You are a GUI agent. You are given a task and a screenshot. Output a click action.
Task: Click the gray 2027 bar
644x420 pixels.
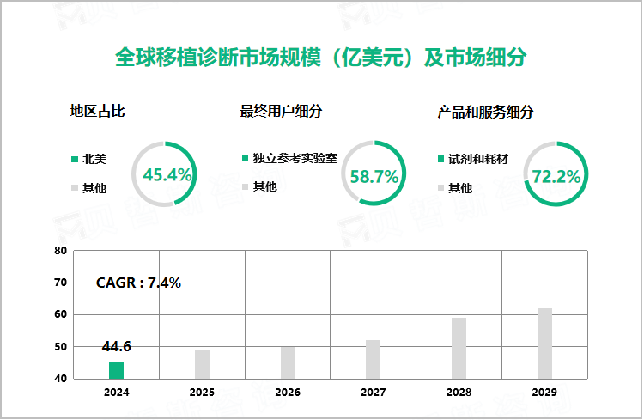(373, 360)
